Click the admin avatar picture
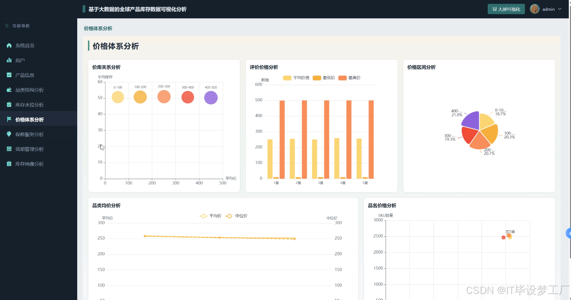 [535, 9]
